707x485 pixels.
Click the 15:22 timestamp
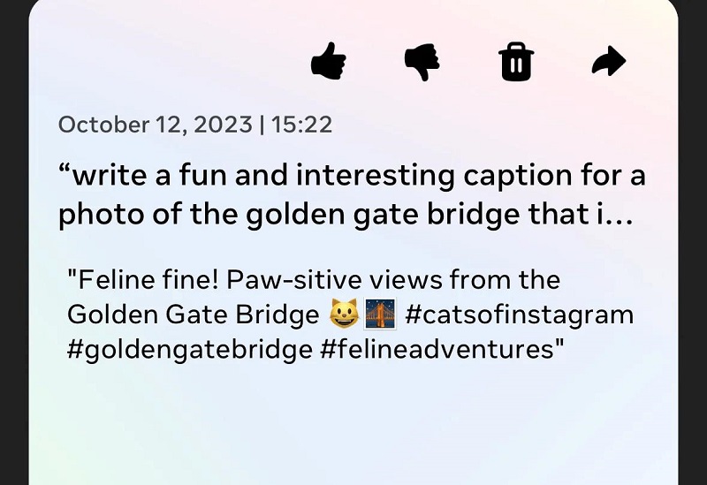point(302,125)
